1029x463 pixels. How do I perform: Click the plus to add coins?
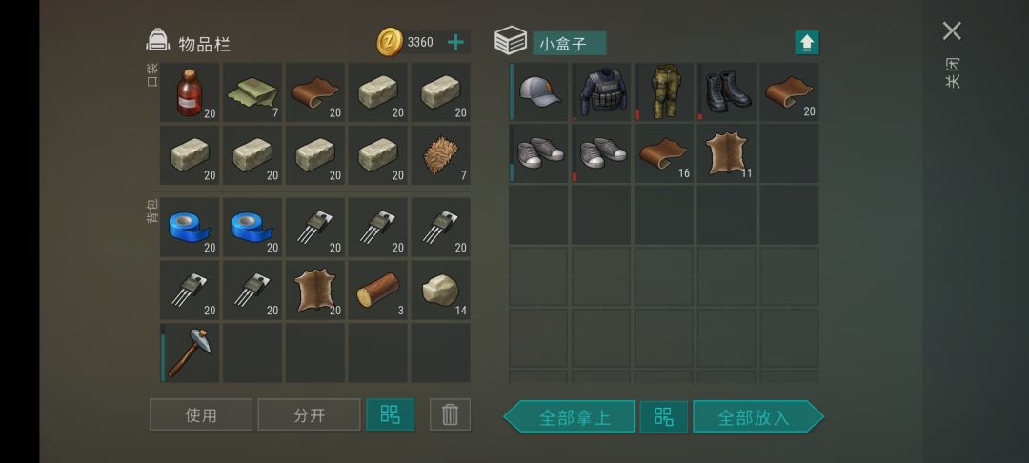coord(455,43)
